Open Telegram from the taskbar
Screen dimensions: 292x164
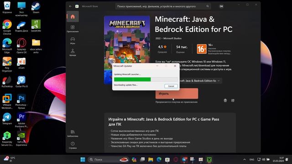pos(184,159)
